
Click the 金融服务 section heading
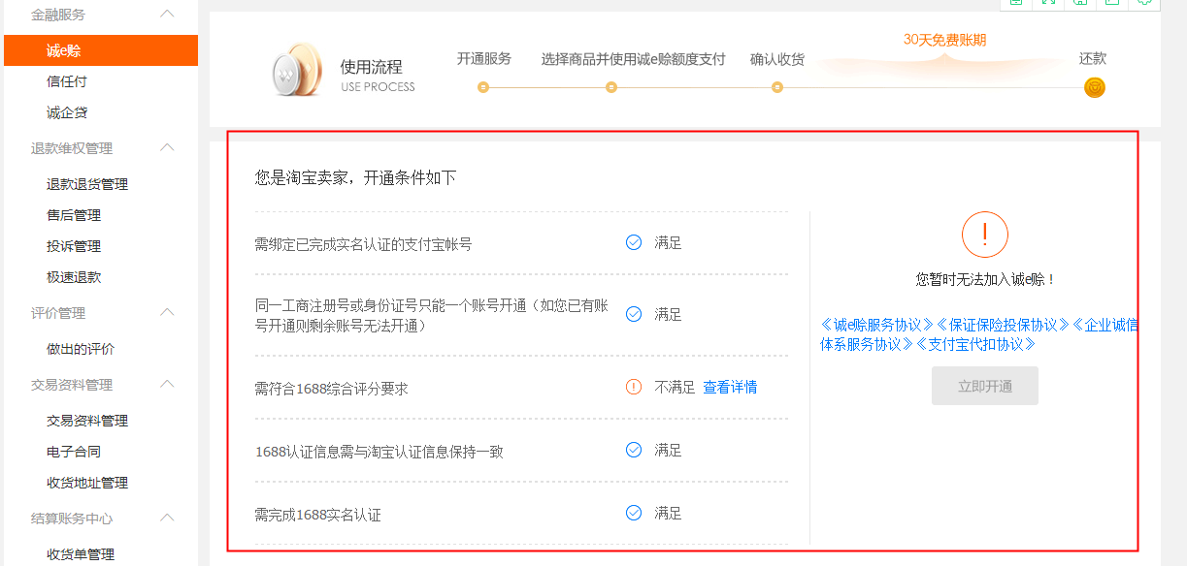pos(58,15)
